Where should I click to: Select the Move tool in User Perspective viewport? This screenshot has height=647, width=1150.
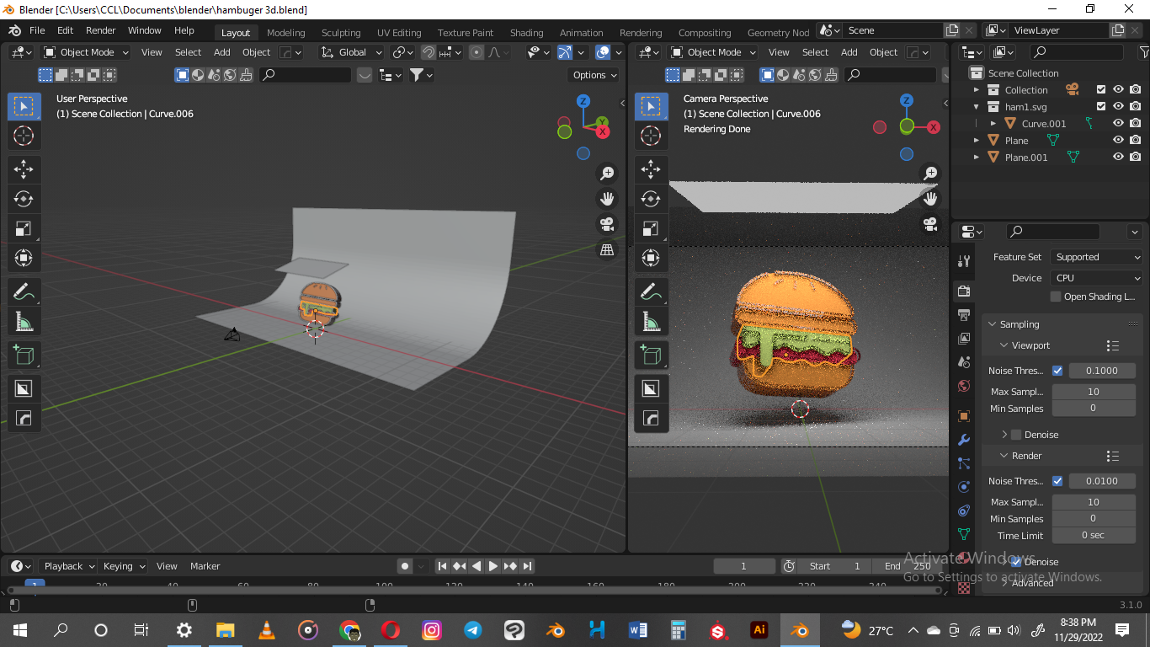coord(23,168)
